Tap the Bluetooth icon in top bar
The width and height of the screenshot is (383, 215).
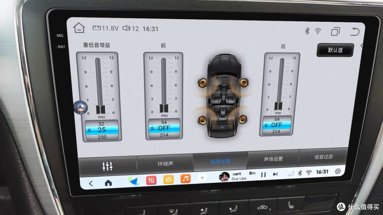(307, 31)
